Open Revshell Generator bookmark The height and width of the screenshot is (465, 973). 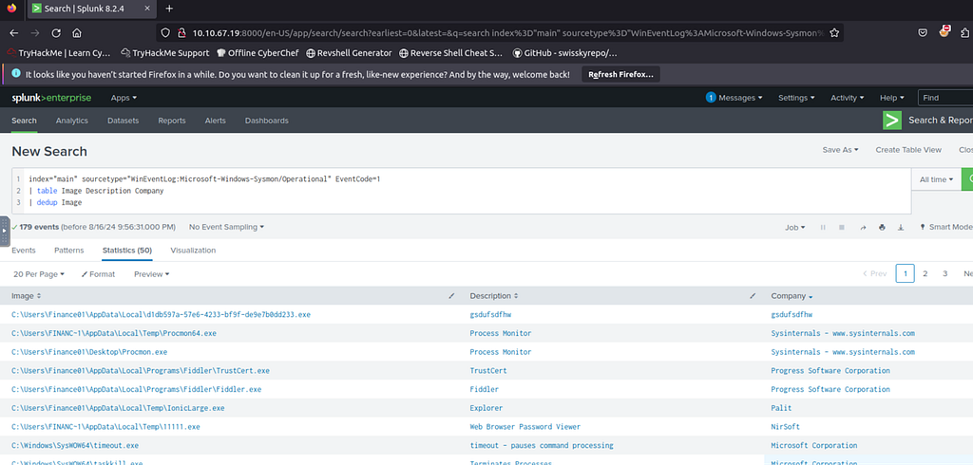point(350,53)
